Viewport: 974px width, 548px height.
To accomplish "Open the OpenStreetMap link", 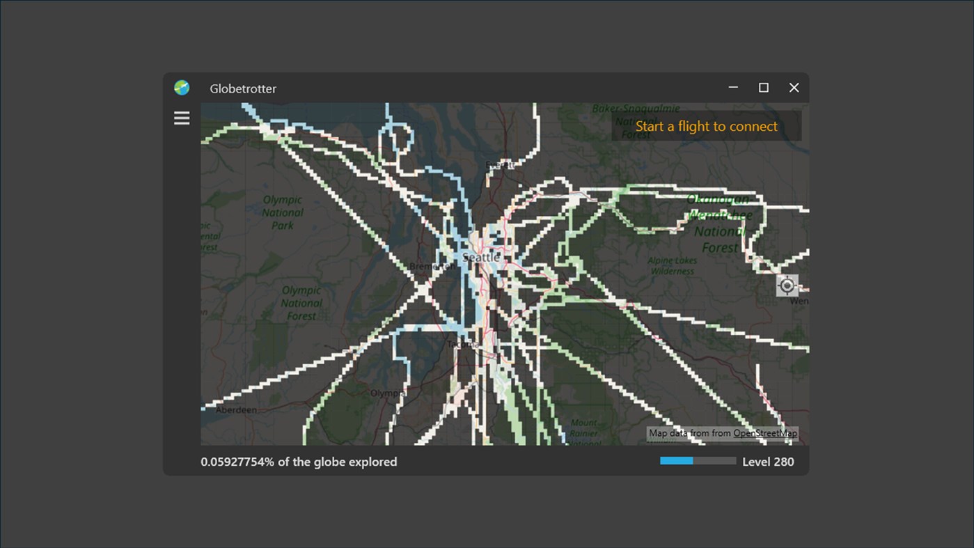I will pyautogui.click(x=765, y=433).
